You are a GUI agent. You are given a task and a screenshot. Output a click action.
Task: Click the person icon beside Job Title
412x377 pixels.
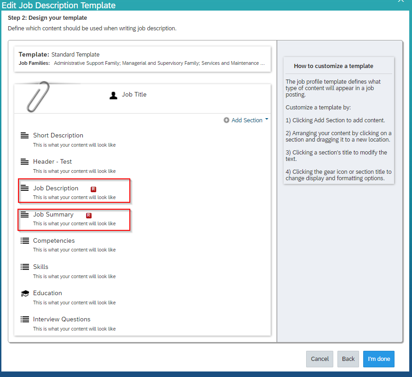coord(113,96)
